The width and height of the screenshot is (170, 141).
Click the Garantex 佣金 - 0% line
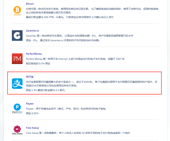pos(63,40)
